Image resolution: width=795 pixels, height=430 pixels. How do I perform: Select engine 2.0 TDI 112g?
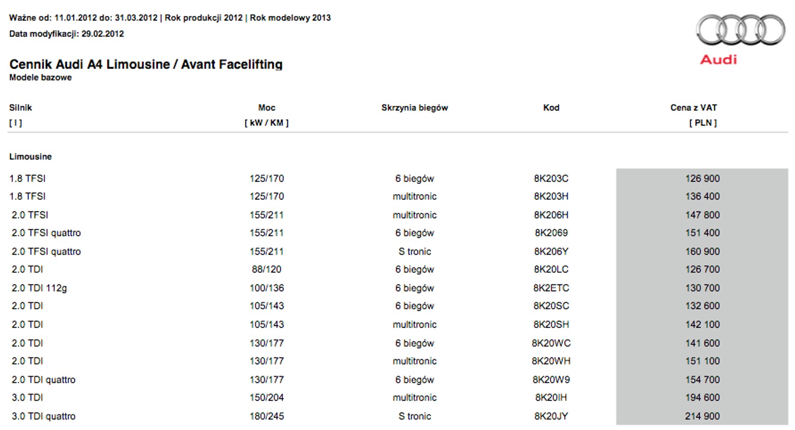[39, 288]
